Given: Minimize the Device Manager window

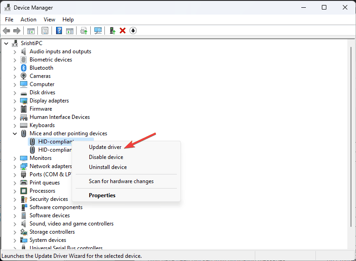Looking at the screenshot, I should (304, 7).
